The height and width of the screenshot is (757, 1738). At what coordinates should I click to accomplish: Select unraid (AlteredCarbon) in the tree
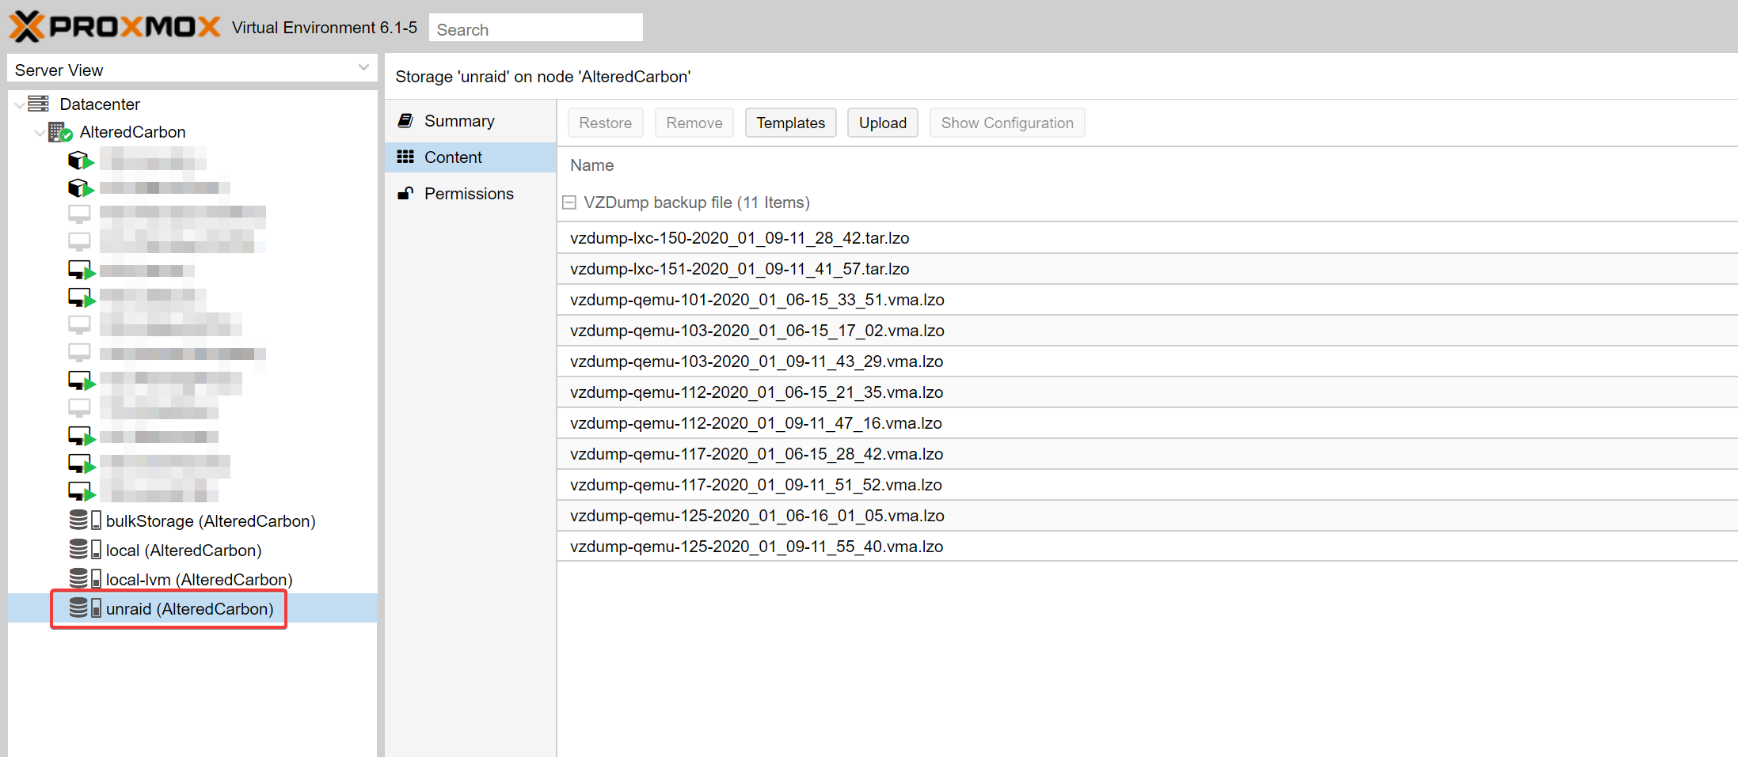(190, 609)
